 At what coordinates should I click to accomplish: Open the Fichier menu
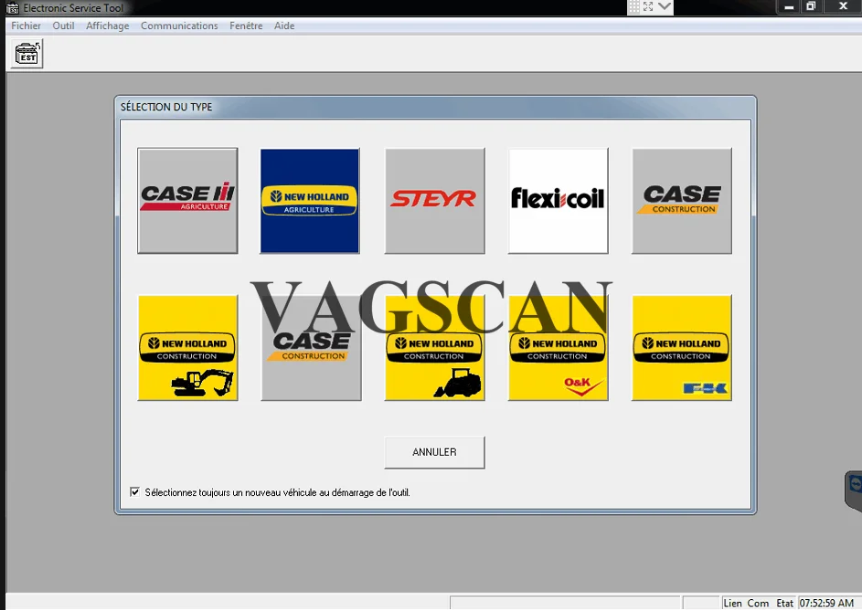tap(26, 26)
